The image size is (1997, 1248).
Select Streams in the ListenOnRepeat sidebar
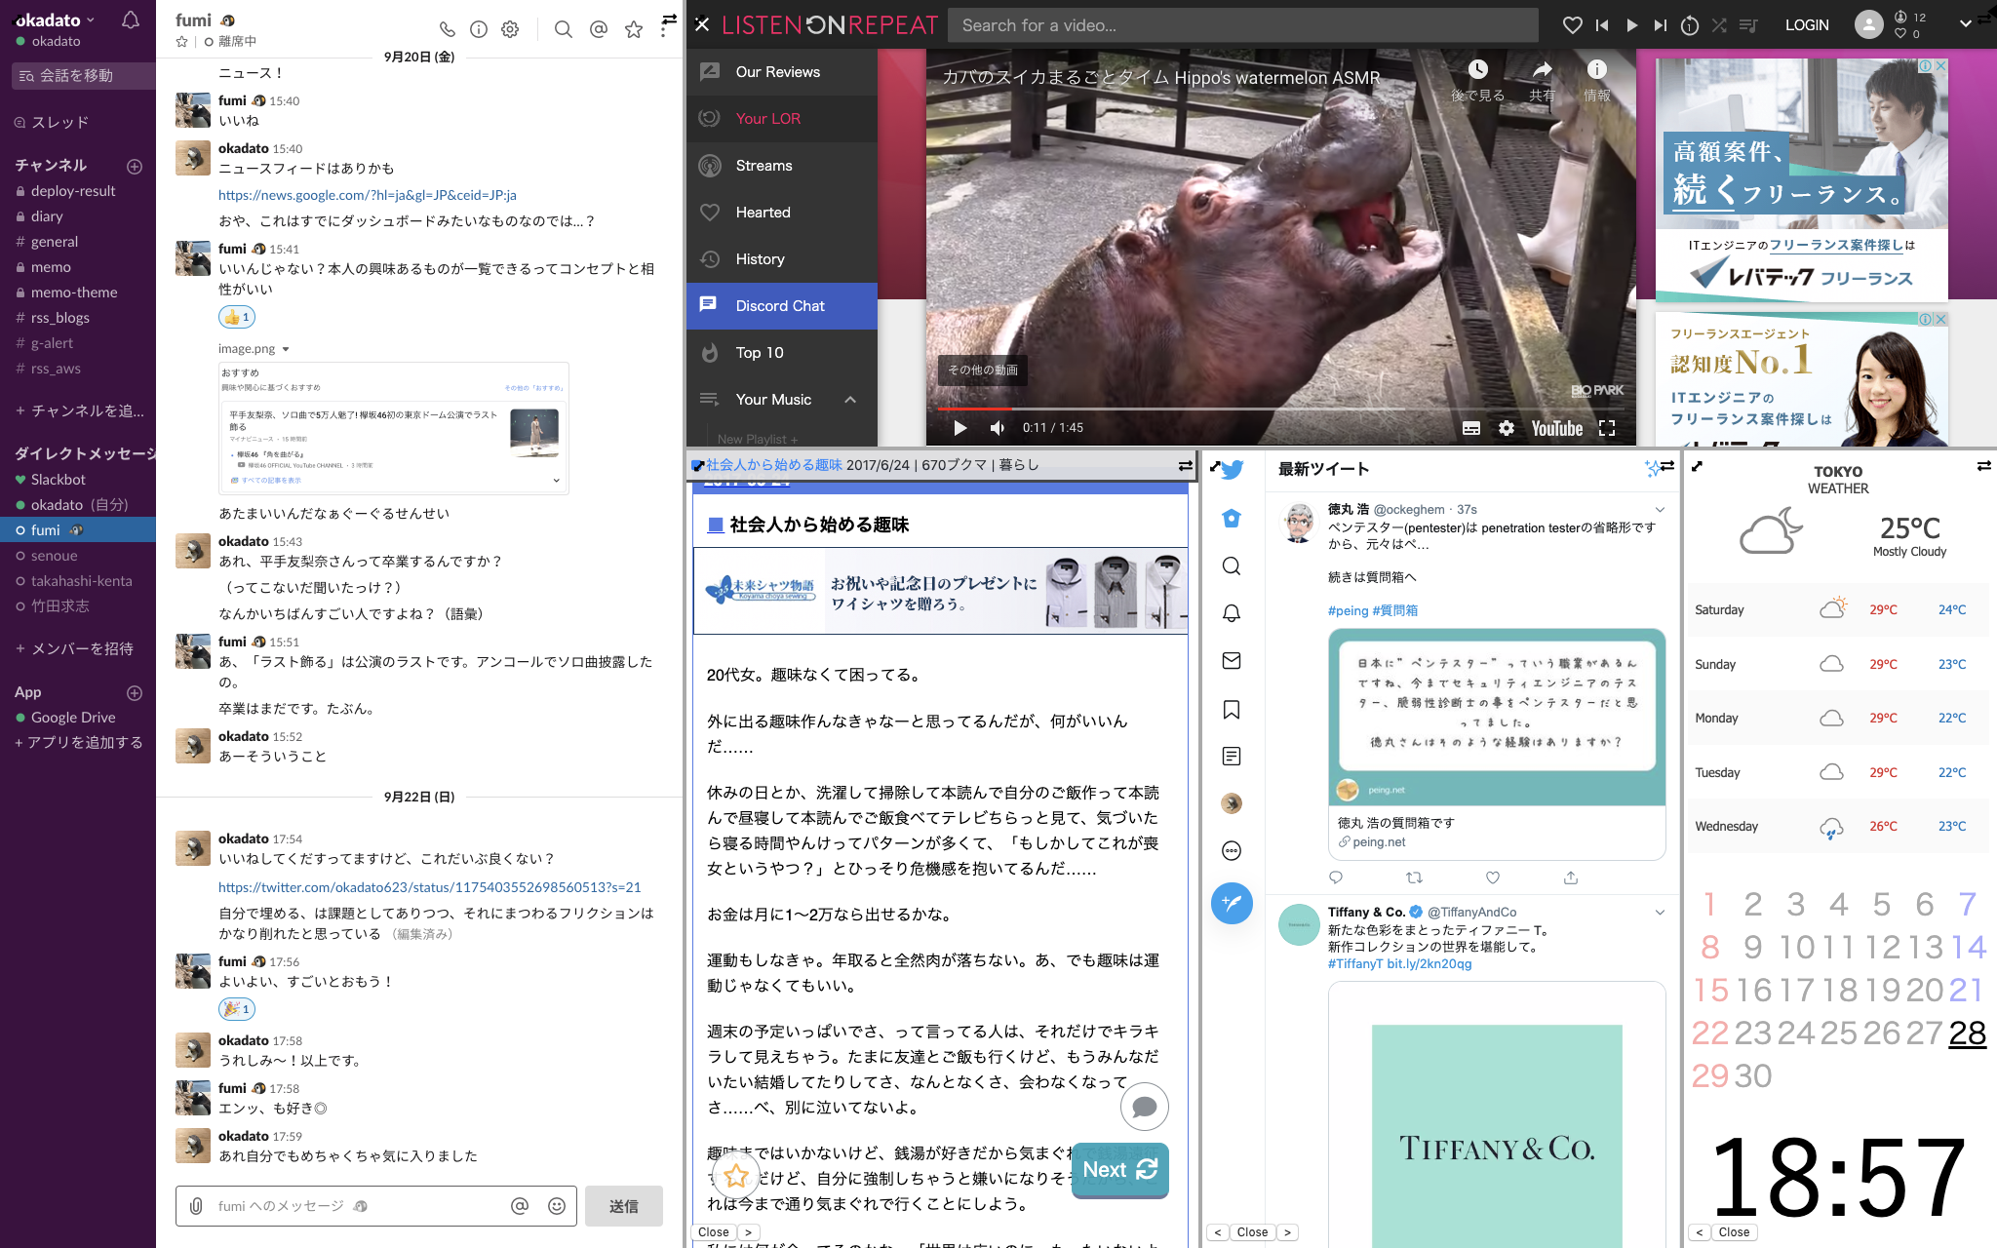pos(764,165)
